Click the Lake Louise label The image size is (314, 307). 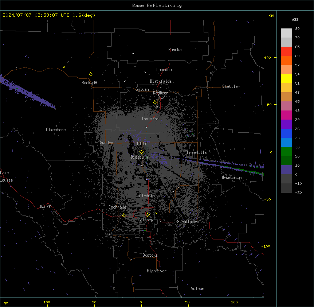7,176
